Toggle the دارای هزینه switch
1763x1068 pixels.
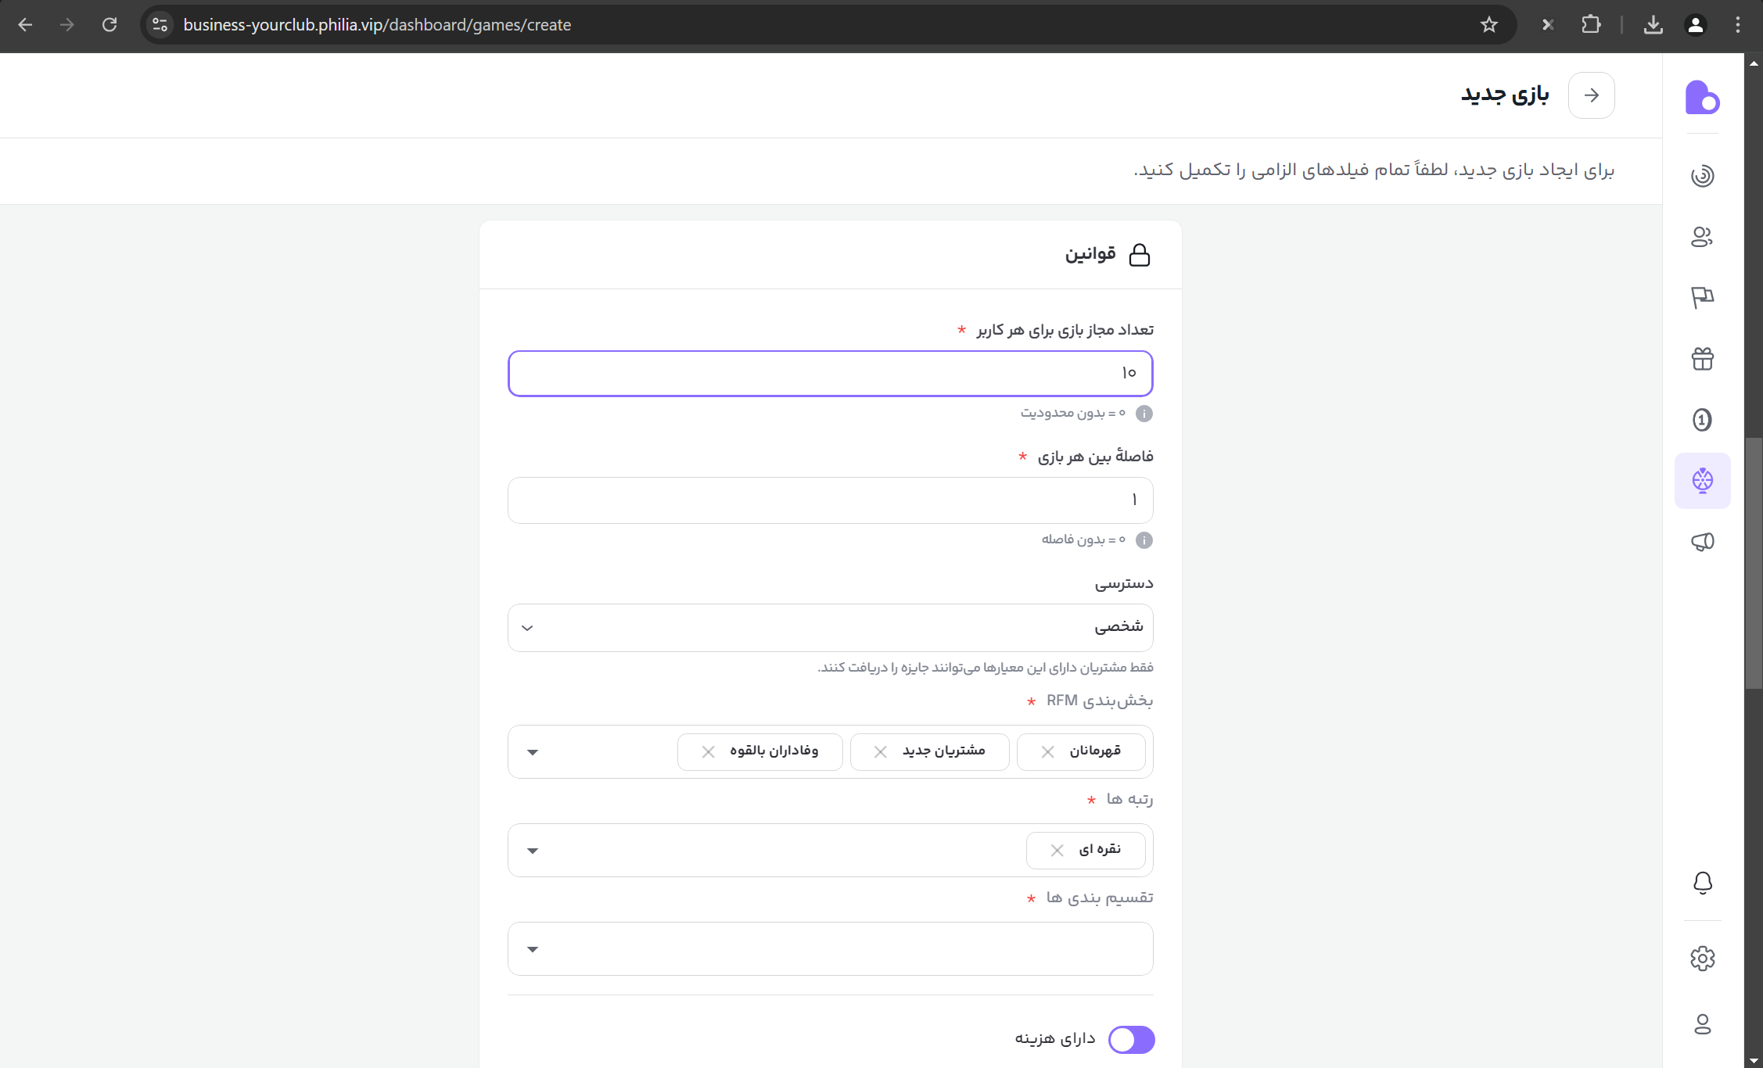pyautogui.click(x=1131, y=1039)
